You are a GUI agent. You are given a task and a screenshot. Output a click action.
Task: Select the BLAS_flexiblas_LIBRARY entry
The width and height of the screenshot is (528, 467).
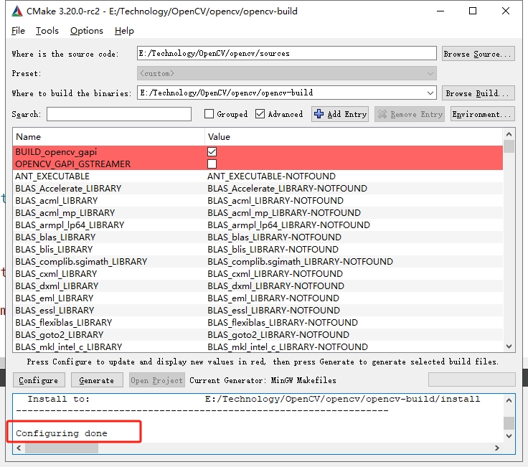click(x=64, y=323)
